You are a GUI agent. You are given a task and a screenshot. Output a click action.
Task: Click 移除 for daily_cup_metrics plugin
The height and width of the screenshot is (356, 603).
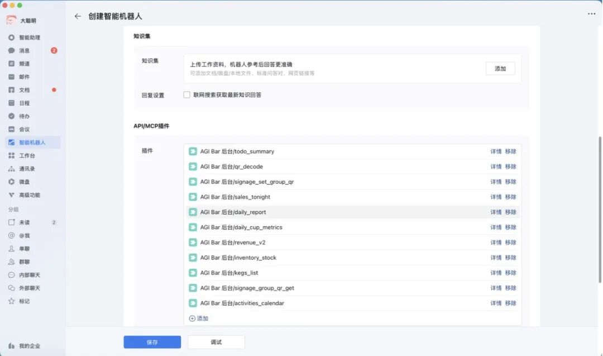tap(510, 227)
